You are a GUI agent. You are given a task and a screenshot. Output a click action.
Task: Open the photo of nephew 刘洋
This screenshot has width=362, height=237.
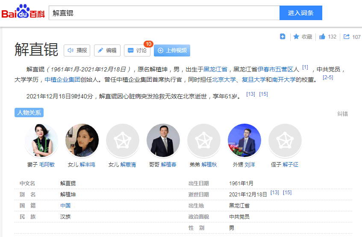(244, 140)
